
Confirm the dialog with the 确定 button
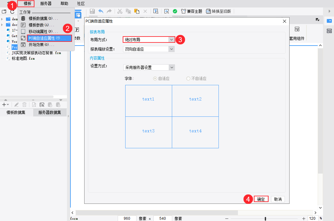261,199
